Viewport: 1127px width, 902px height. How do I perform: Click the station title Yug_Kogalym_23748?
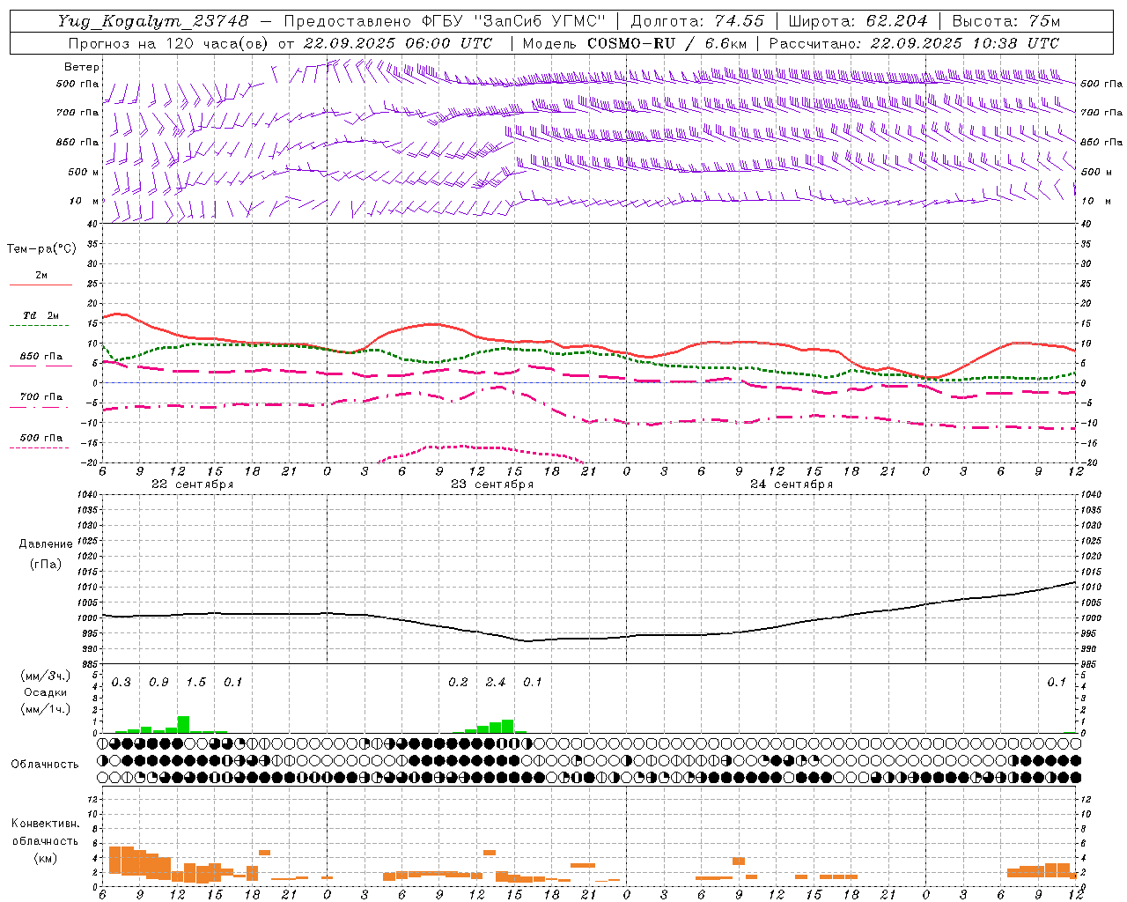point(153,21)
